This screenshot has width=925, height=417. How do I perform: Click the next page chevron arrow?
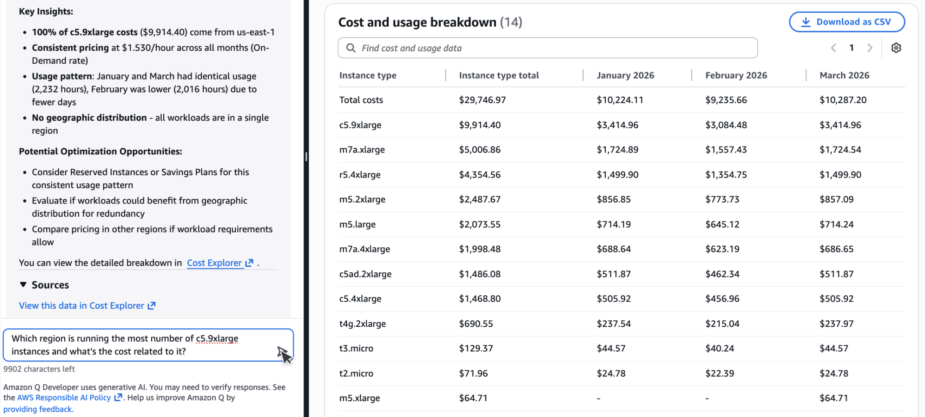(x=870, y=48)
